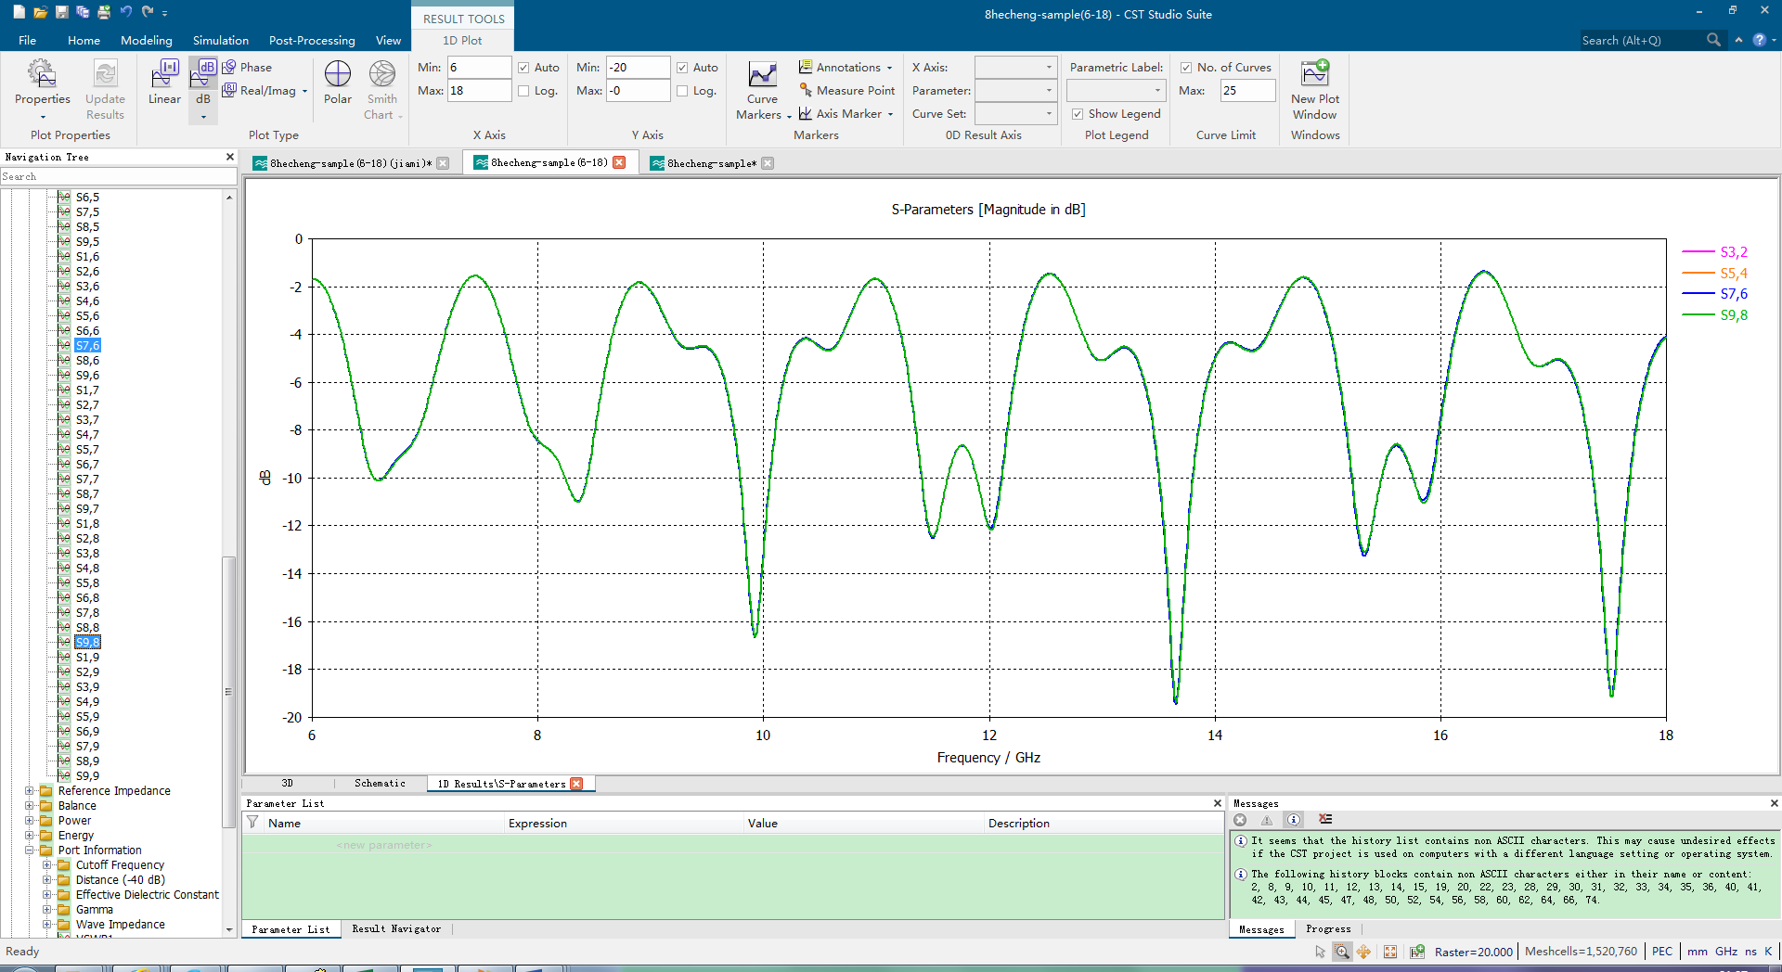
Task: Filter error messages in the Messages panel
Action: pyautogui.click(x=1240, y=820)
